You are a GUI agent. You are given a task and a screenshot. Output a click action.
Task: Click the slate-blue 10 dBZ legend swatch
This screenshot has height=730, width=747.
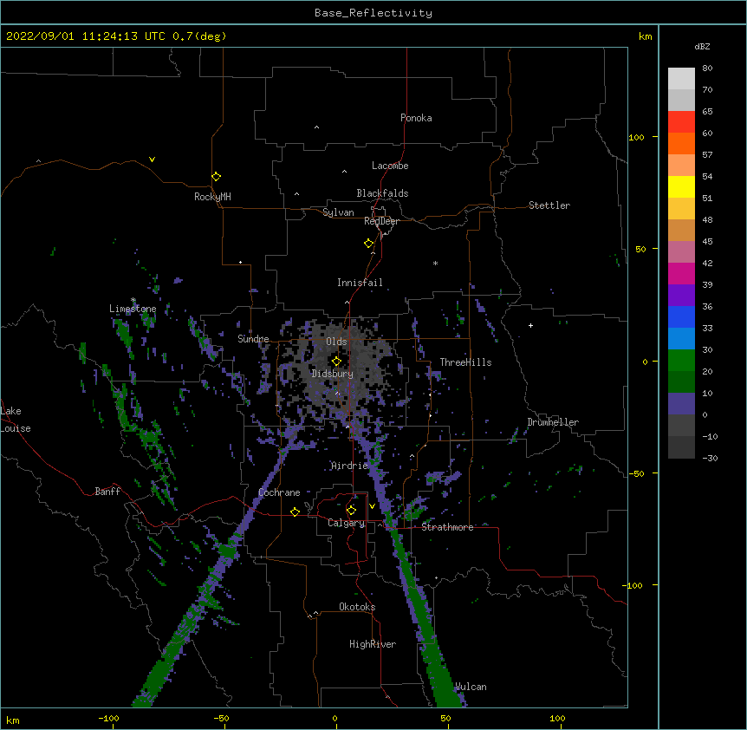(x=681, y=404)
